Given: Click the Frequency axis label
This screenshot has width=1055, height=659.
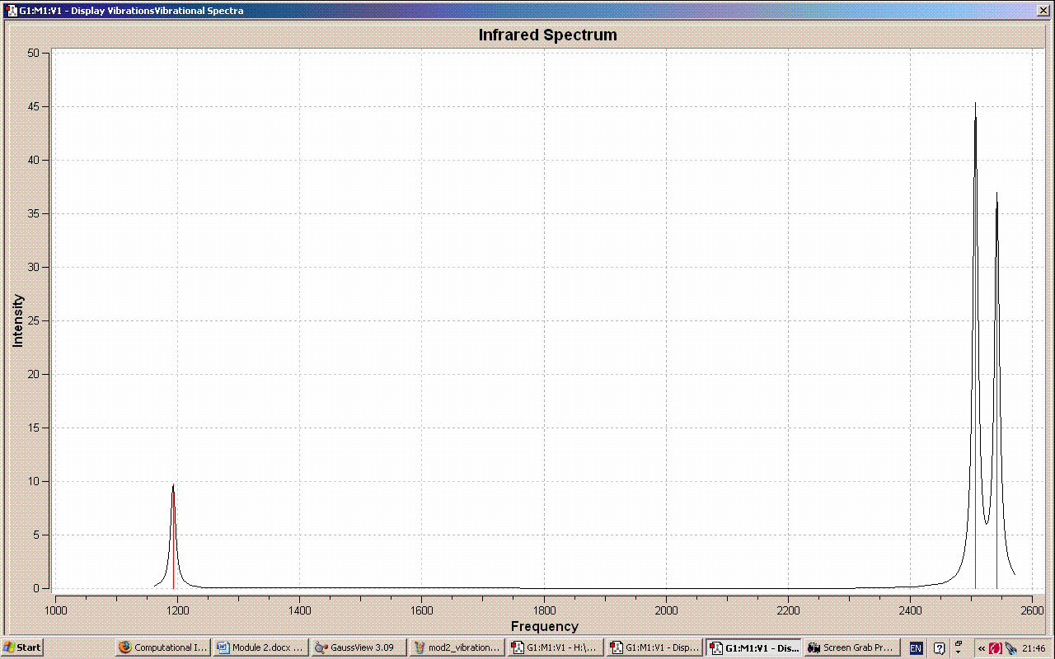Looking at the screenshot, I should [x=545, y=626].
